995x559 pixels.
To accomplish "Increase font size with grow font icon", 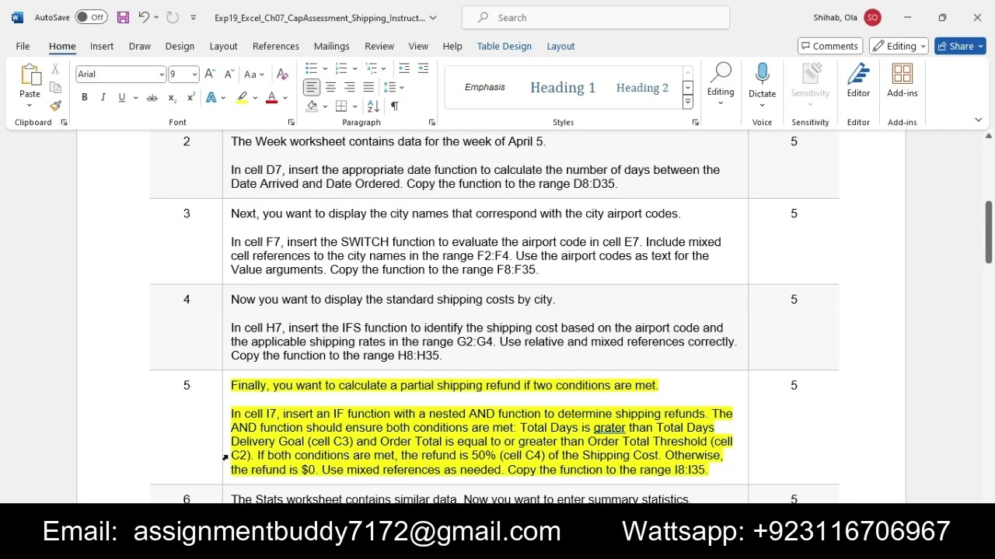I will click(x=211, y=74).
